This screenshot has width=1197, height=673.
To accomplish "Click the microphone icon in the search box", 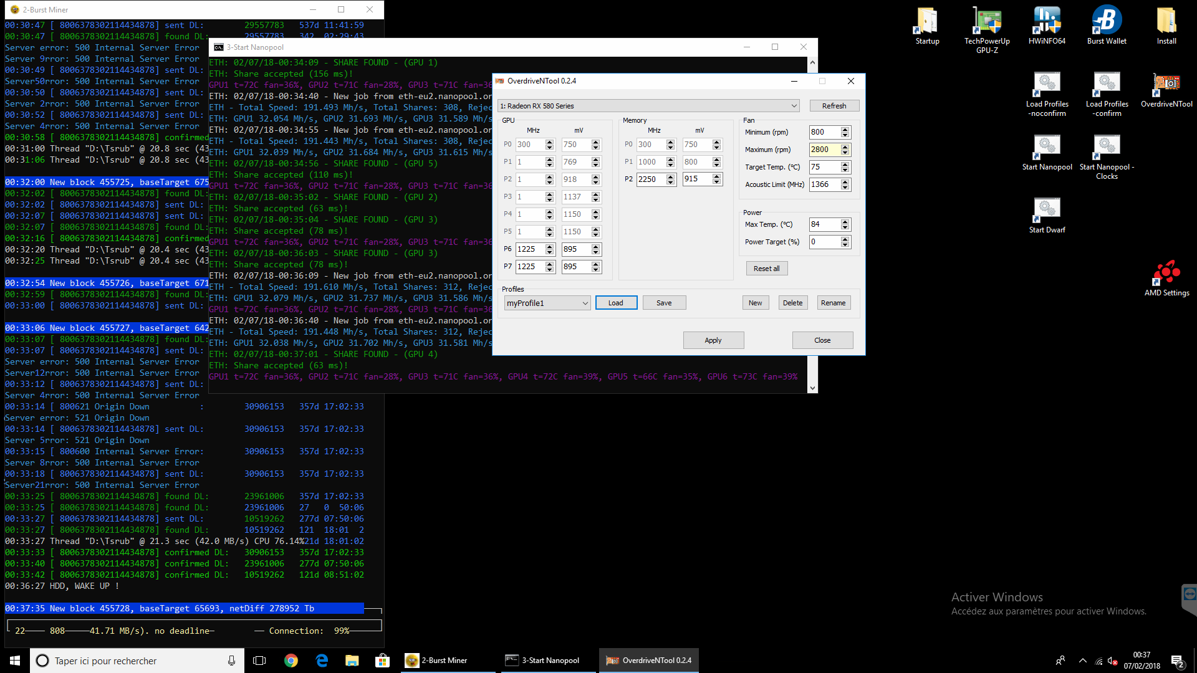I will pyautogui.click(x=231, y=661).
